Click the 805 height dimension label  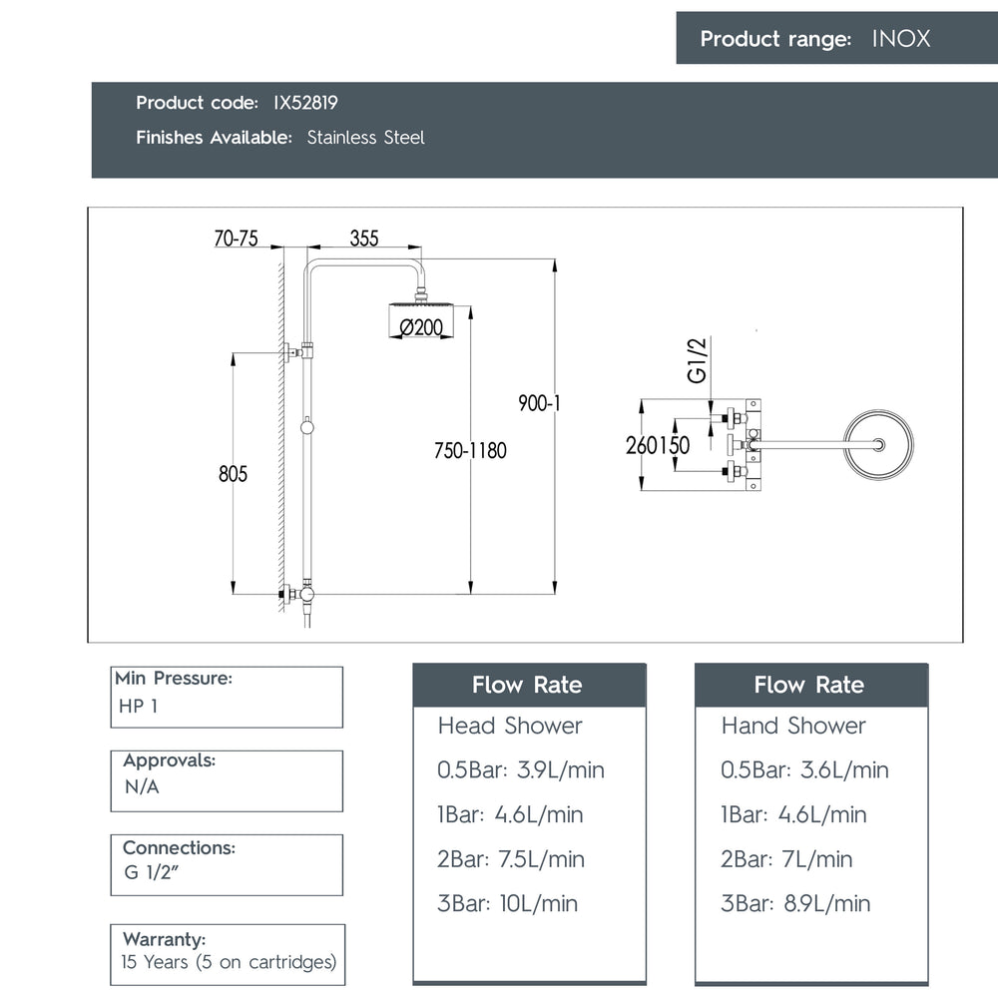point(233,473)
